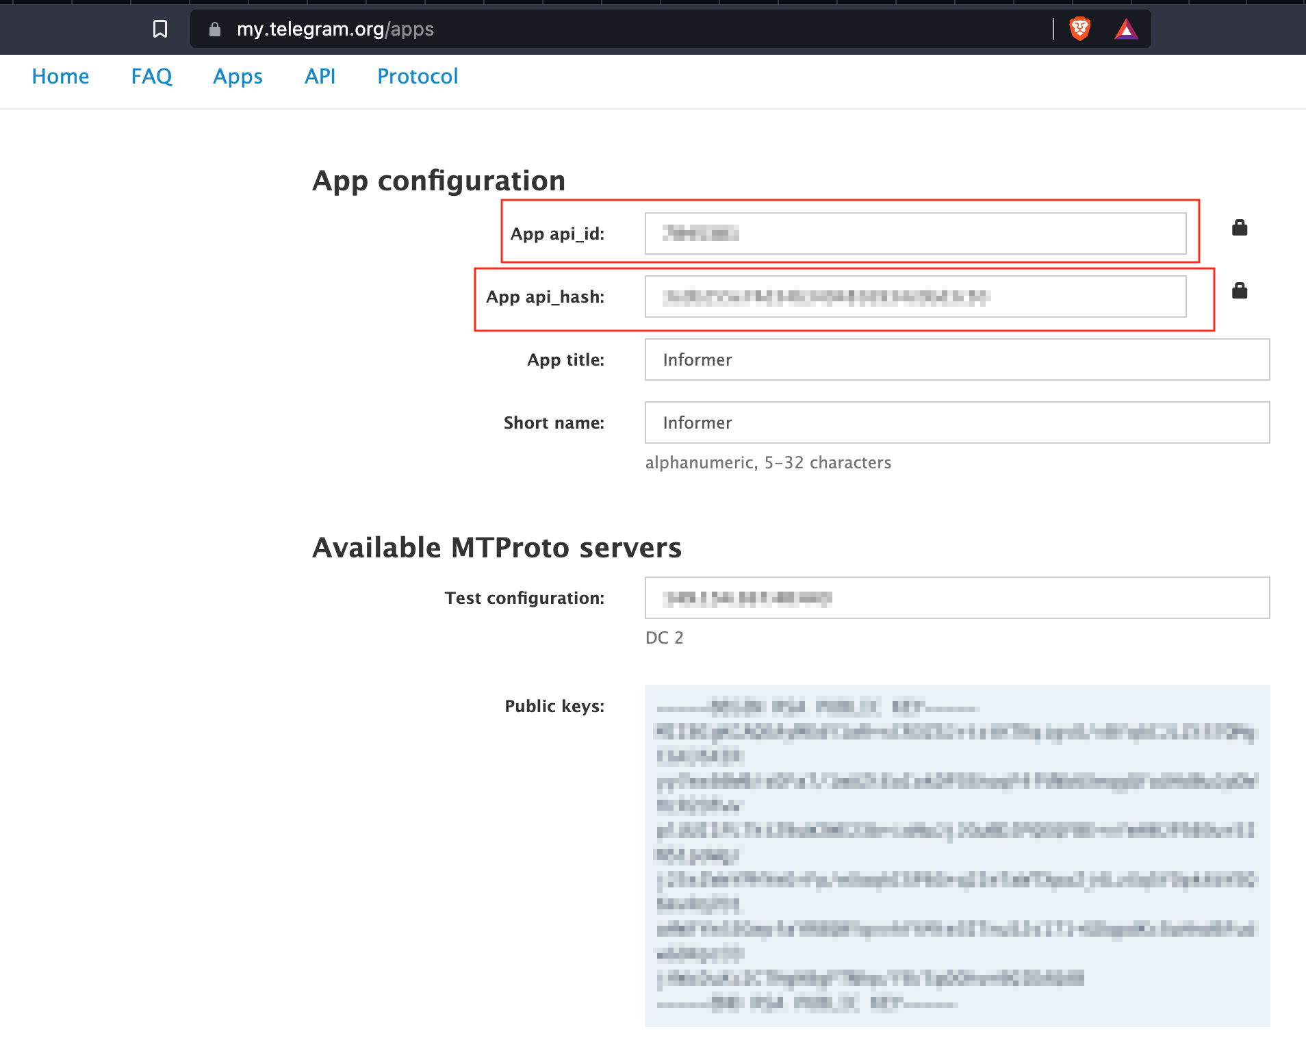Click the my.telegram.org/apps address bar
Viewport: 1306px width, 1049px height.
coord(670,29)
